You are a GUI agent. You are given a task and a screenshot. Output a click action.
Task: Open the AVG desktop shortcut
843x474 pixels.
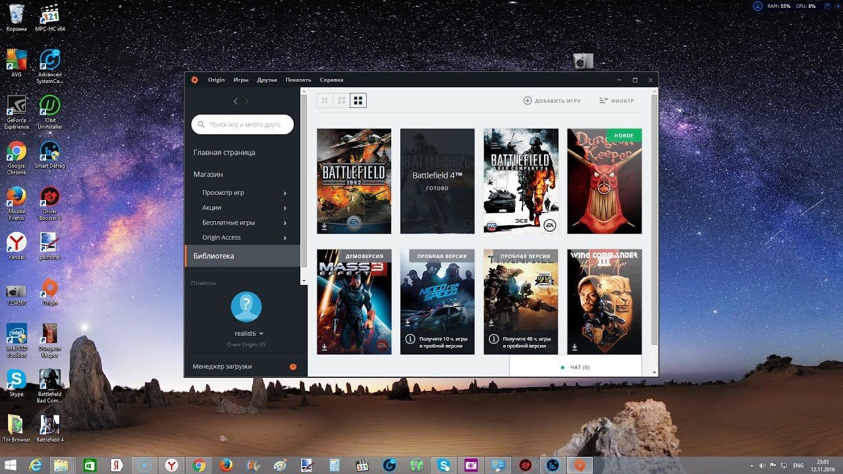(16, 64)
